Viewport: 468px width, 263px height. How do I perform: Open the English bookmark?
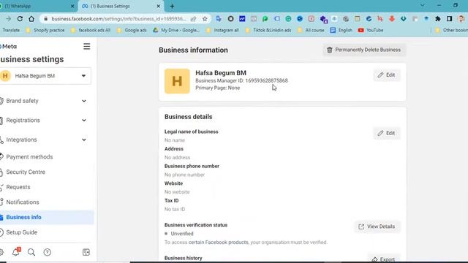(341, 30)
